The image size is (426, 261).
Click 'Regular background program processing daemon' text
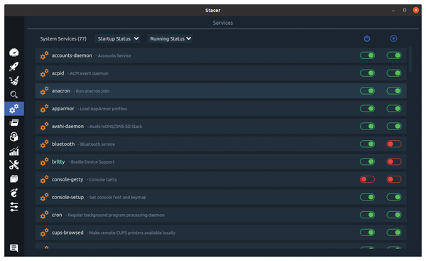pos(116,215)
